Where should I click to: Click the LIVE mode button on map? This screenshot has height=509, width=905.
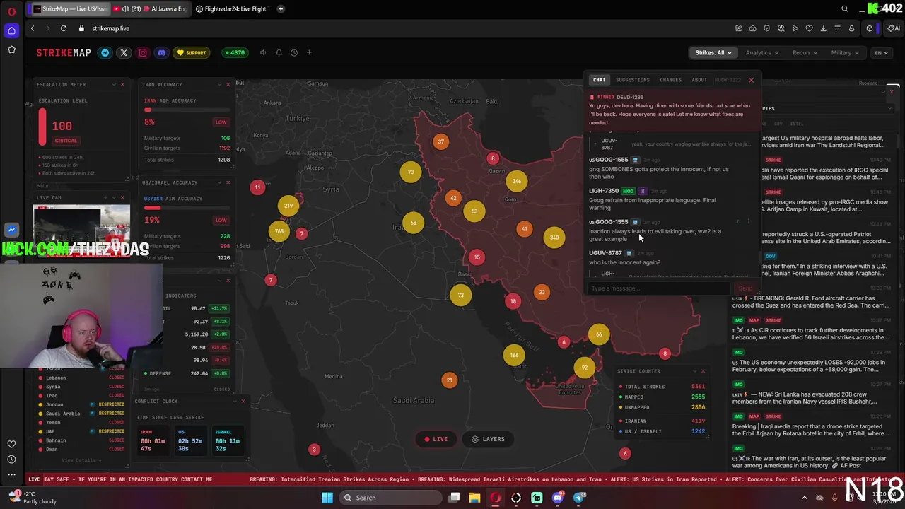[436, 439]
